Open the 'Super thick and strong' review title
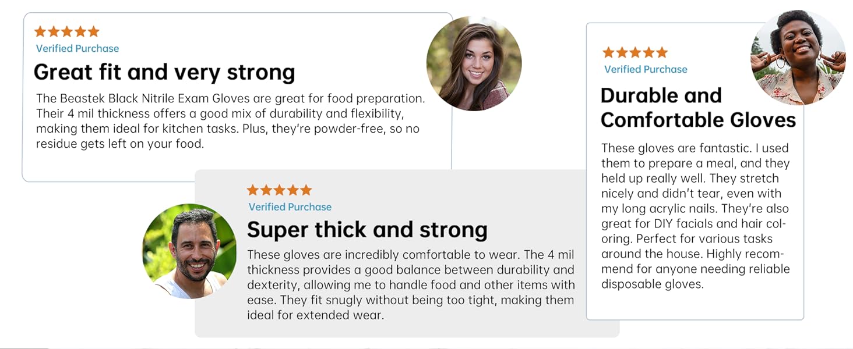853x349 pixels. coord(367,230)
